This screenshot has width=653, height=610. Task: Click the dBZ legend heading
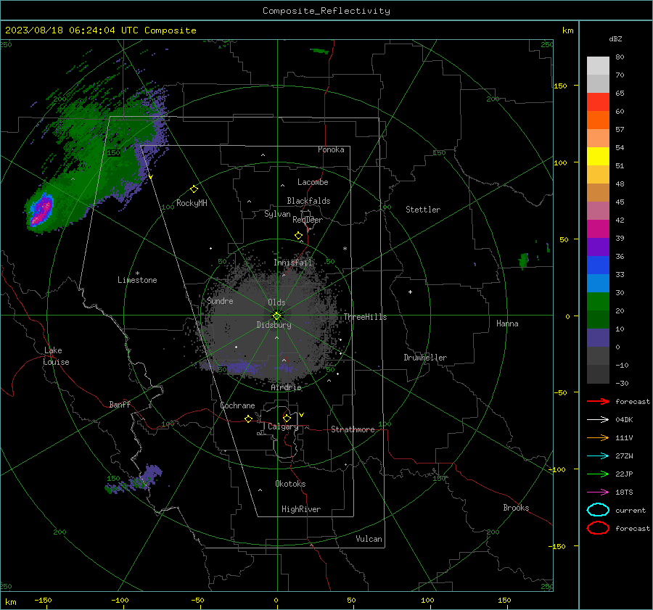click(615, 38)
